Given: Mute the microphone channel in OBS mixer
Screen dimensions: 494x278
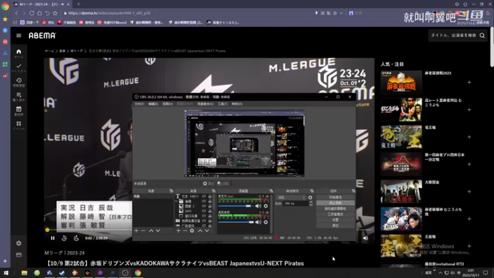Looking at the screenshot, I should click(258, 206).
